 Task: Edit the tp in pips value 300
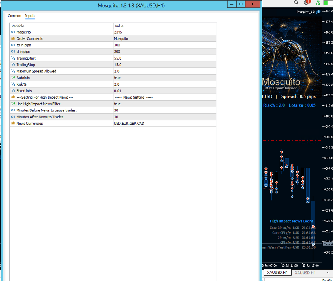click(x=165, y=45)
